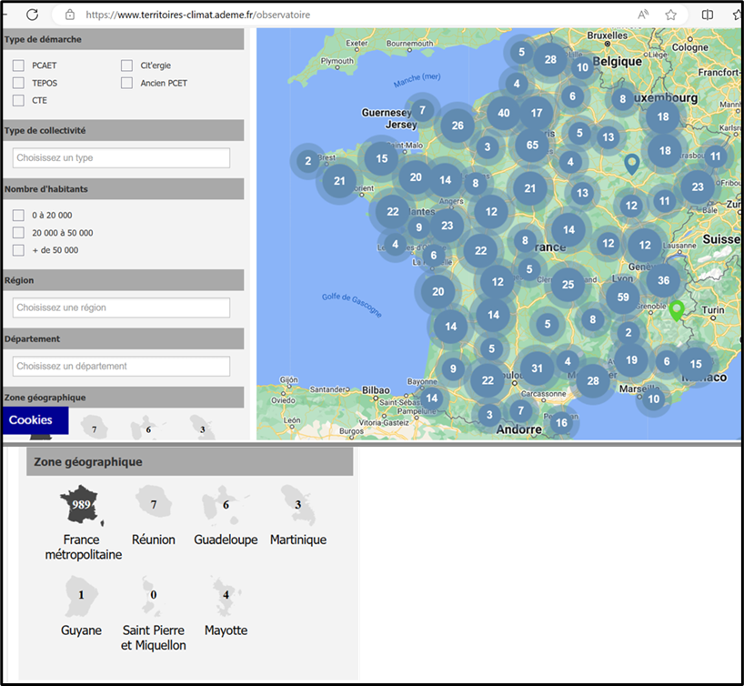The width and height of the screenshot is (744, 686).
Task: Click map cluster marker 26
Action: click(x=457, y=126)
